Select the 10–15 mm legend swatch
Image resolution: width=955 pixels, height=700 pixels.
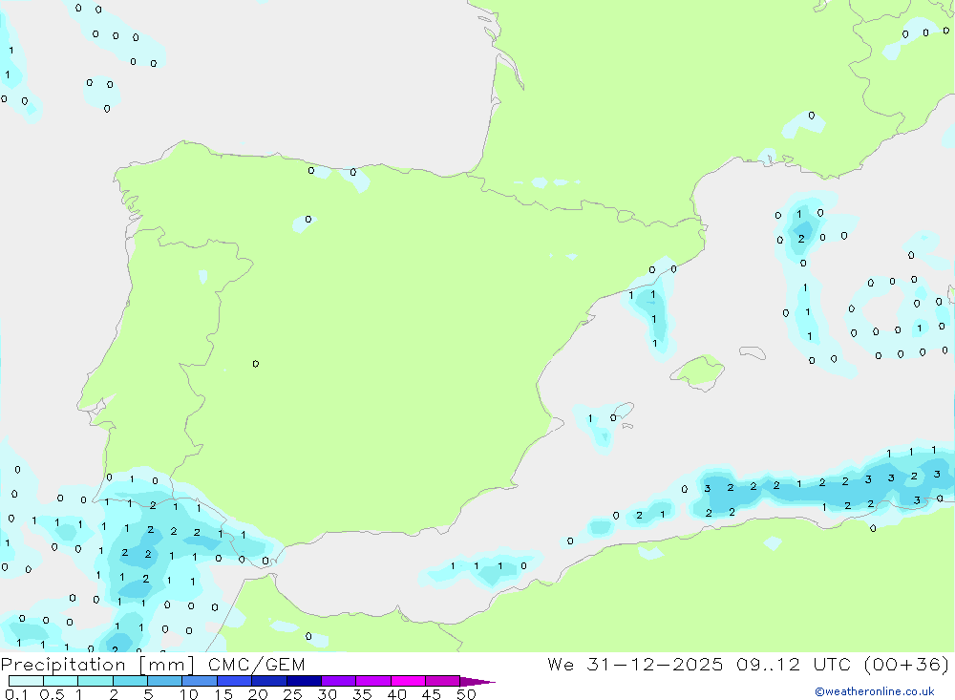(x=200, y=681)
